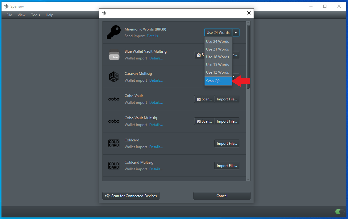Image resolution: width=348 pixels, height=219 pixels.
Task: Click the Caravan Multisig logo icon
Action: click(x=114, y=77)
